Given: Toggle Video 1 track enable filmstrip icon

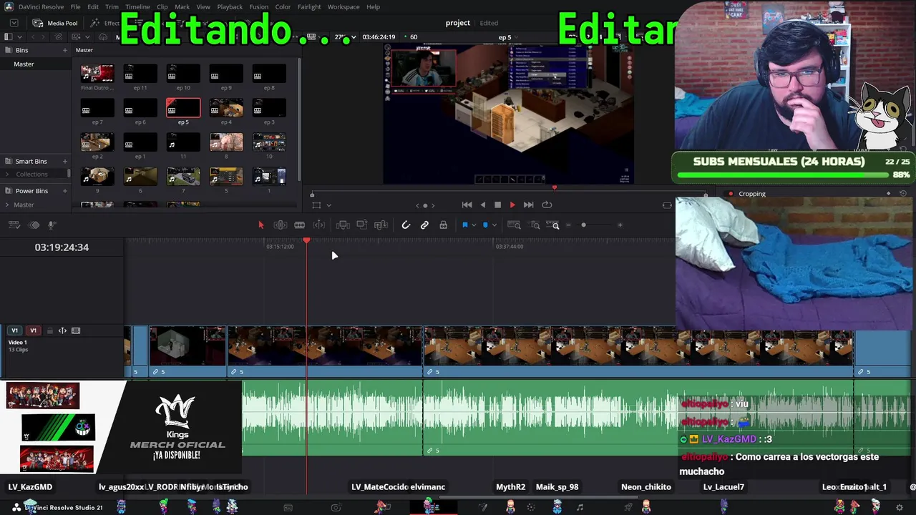Looking at the screenshot, I should (x=76, y=330).
